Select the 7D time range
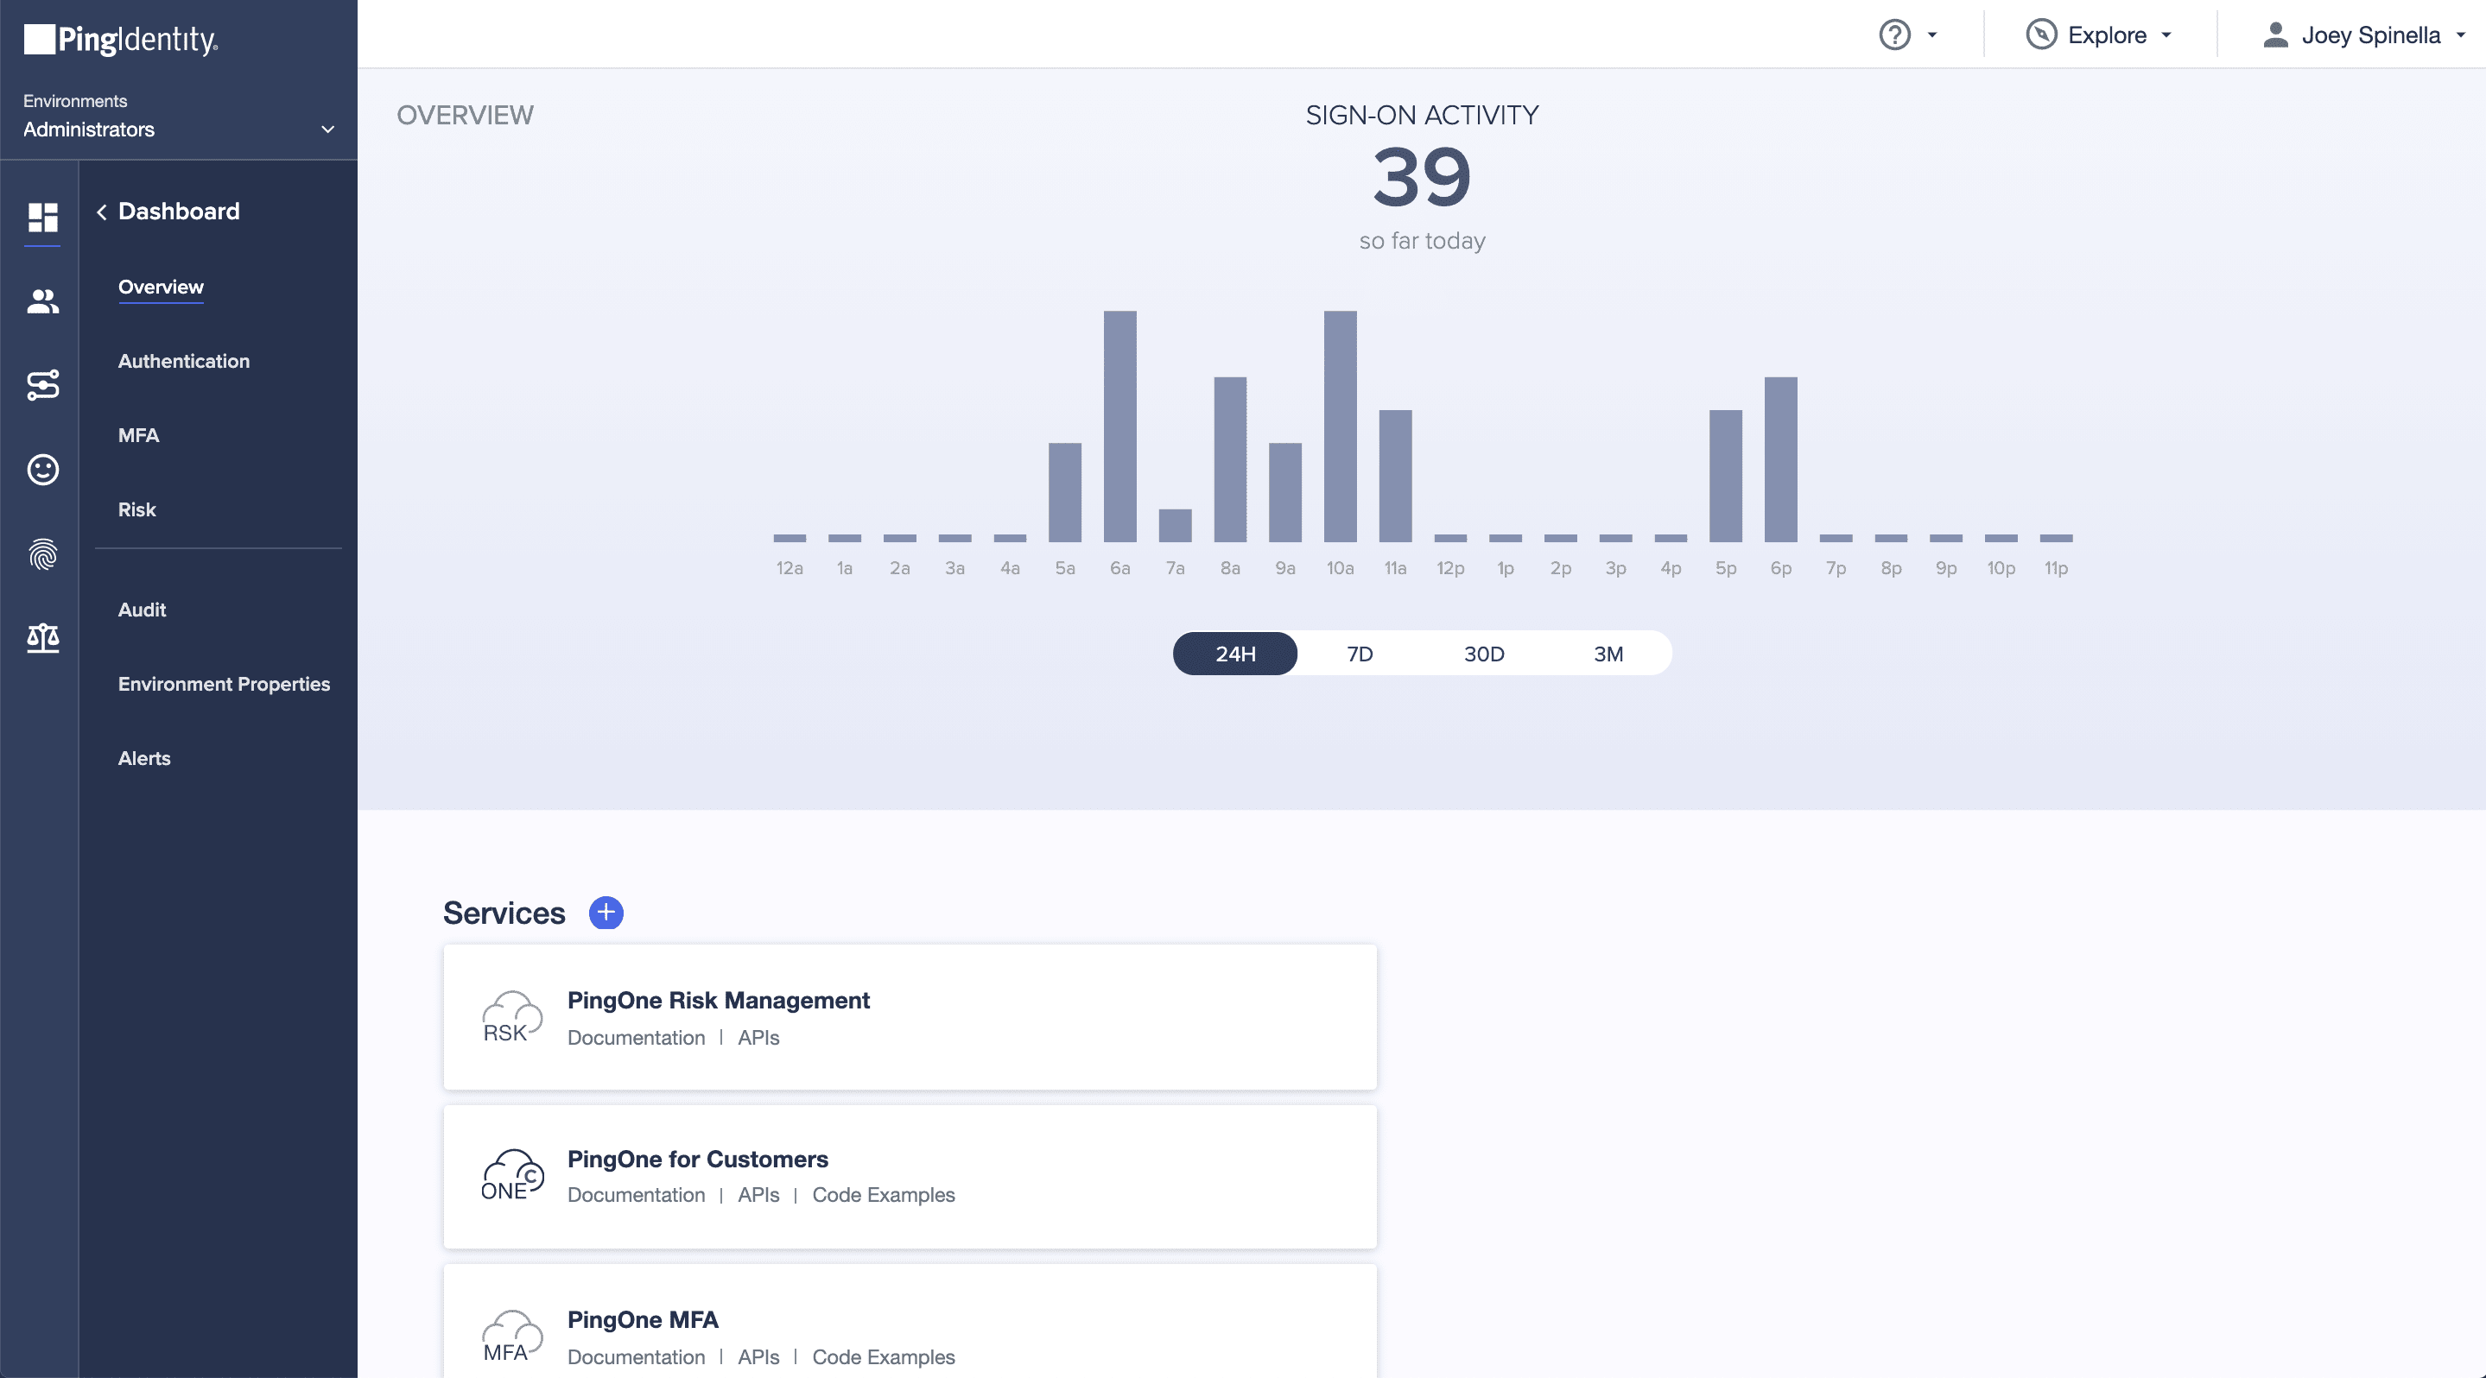 click(x=1360, y=654)
